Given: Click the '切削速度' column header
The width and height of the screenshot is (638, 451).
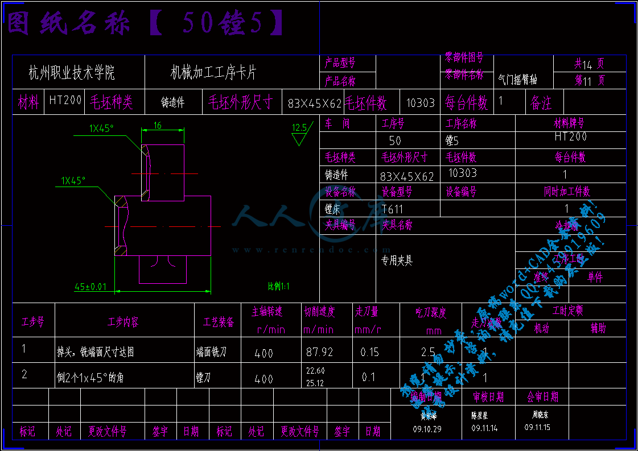Looking at the screenshot, I should tap(319, 312).
